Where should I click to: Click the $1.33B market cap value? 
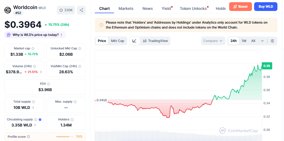[x=17, y=54]
